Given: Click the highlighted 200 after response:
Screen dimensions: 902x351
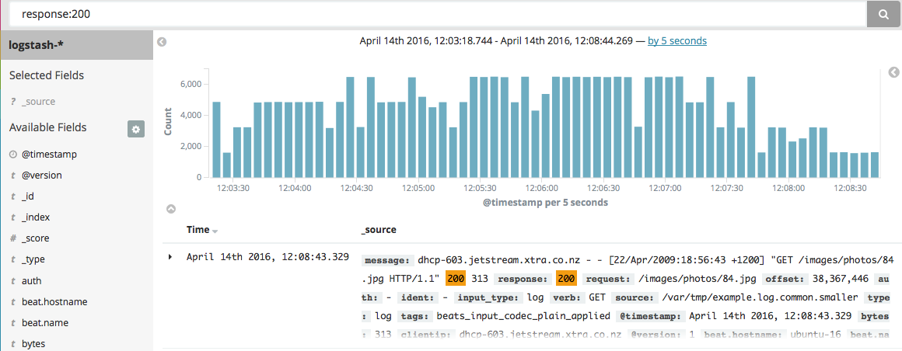Looking at the screenshot, I should click(567, 280).
